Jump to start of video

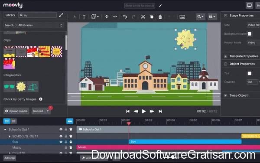click(x=128, y=111)
